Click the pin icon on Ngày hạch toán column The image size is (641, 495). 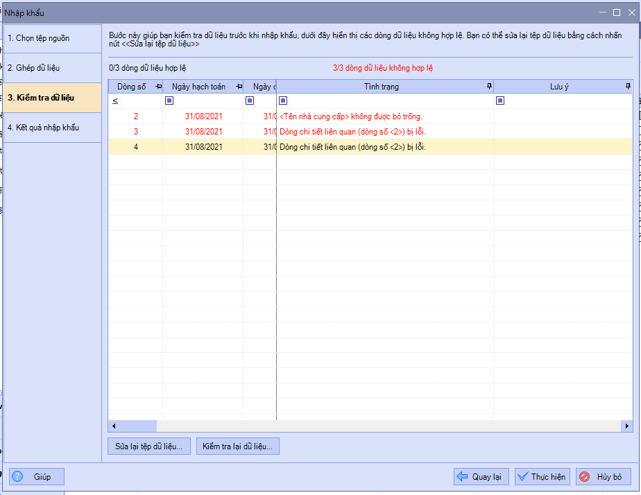[x=239, y=87]
